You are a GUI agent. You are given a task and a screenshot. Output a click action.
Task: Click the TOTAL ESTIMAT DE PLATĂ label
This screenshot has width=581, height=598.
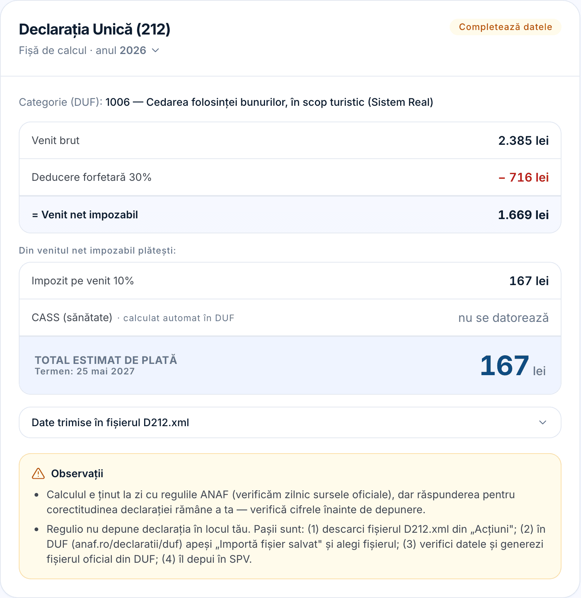click(x=106, y=360)
